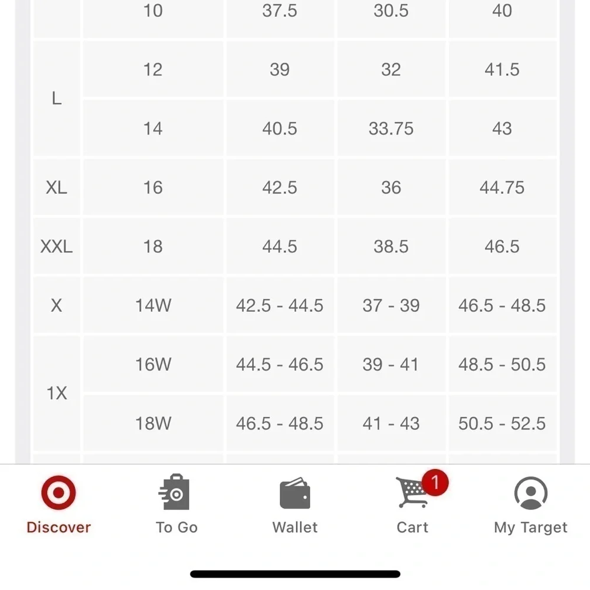Screen dimensions: 590x590
Task: Tap the Target bullseye Discover icon
Action: [58, 493]
